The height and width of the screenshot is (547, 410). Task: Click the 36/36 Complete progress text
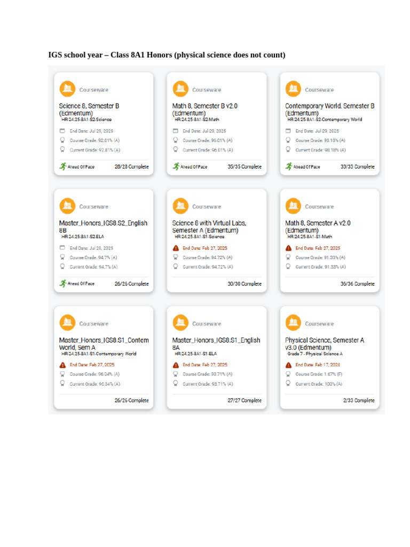click(x=357, y=284)
